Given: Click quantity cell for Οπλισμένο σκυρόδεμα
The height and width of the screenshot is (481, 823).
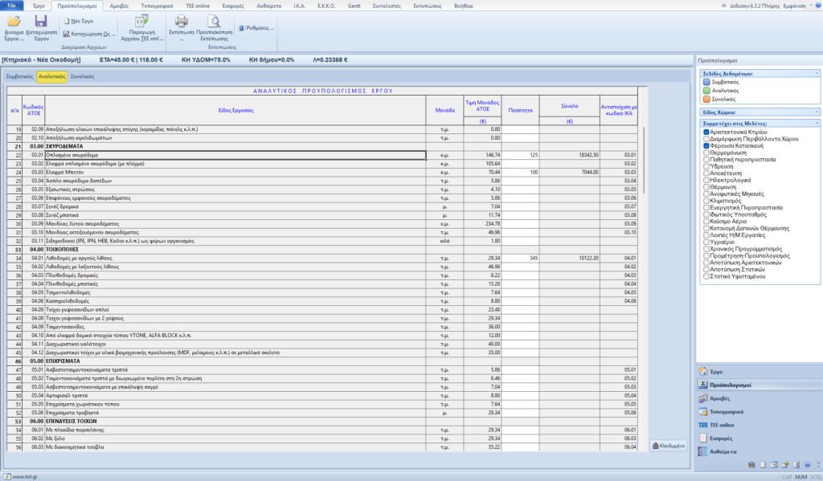Looking at the screenshot, I should pos(521,154).
